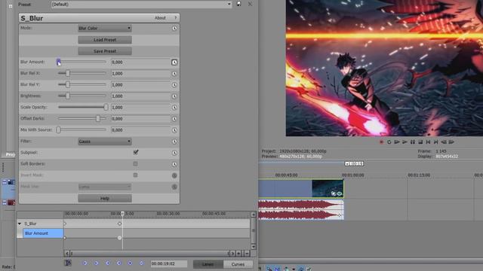Screen dimensions: 483x271
Task: Click the Offset Darks animate clock icon
Action: 174,119
